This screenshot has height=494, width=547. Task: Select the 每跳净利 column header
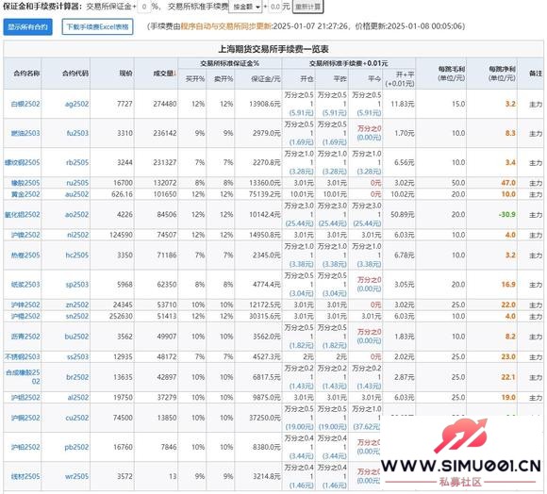(502, 74)
